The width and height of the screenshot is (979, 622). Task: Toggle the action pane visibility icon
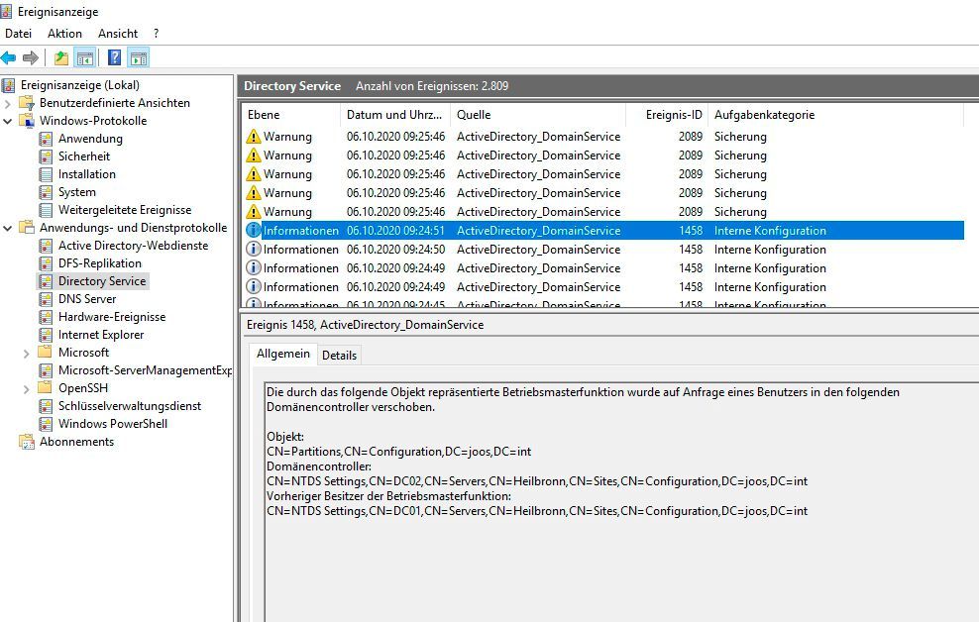pos(139,56)
